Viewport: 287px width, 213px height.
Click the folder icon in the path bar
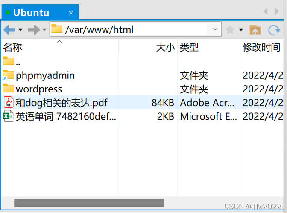[x=57, y=29]
